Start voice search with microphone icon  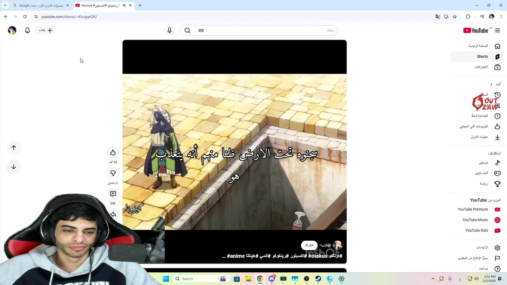[170, 30]
